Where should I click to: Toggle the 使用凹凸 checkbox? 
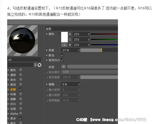tap(62, 60)
